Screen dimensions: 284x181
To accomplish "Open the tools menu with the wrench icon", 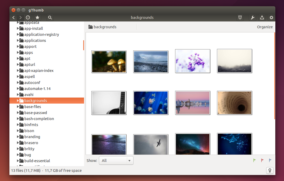I will click(252, 18).
